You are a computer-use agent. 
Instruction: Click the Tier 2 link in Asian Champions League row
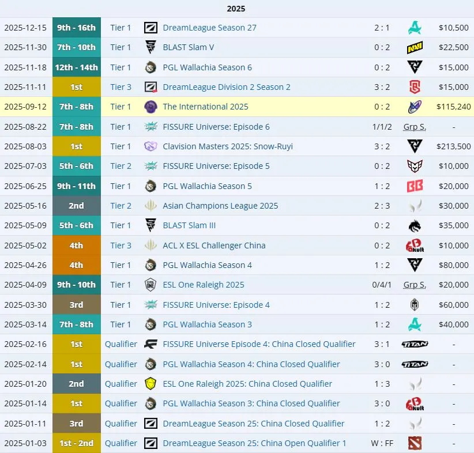pyautogui.click(x=121, y=206)
